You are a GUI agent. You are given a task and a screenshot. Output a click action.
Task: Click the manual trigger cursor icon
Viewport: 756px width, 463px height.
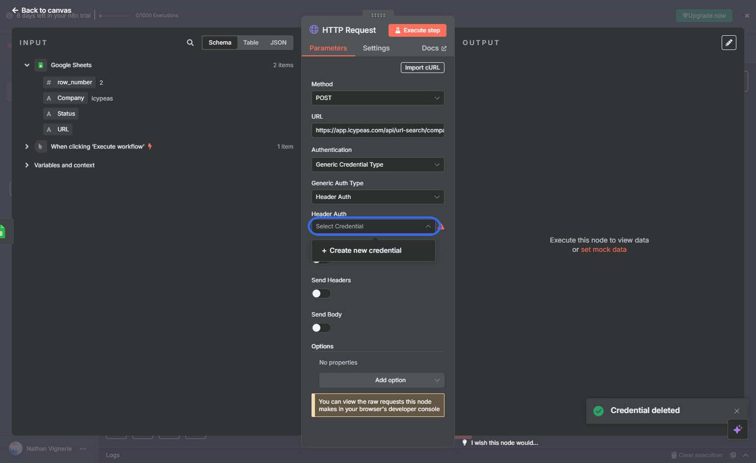click(x=41, y=146)
